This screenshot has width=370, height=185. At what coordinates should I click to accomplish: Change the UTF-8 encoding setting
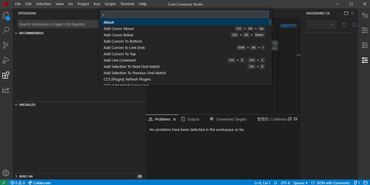[285, 183]
